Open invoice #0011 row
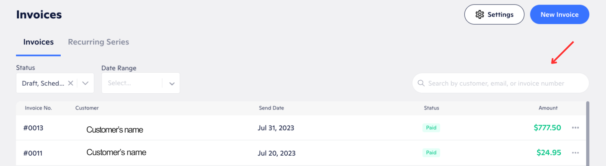Viewport: 606px width, 166px height. (x=301, y=153)
